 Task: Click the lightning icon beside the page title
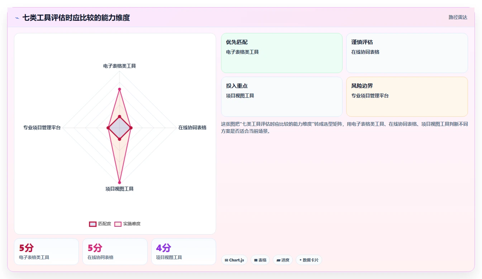(17, 18)
